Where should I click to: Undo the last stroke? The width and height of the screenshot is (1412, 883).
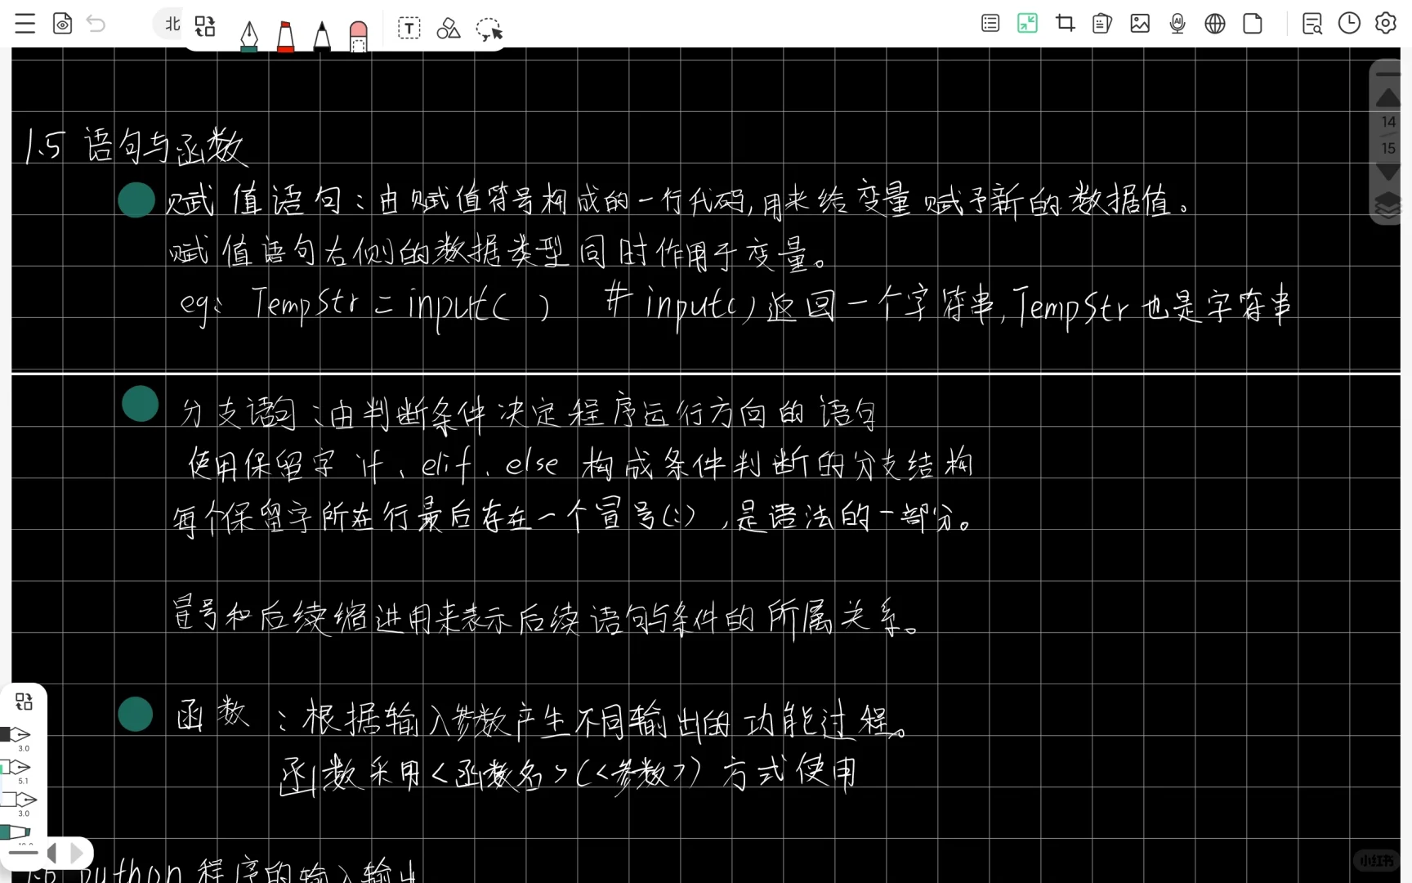pyautogui.click(x=96, y=24)
